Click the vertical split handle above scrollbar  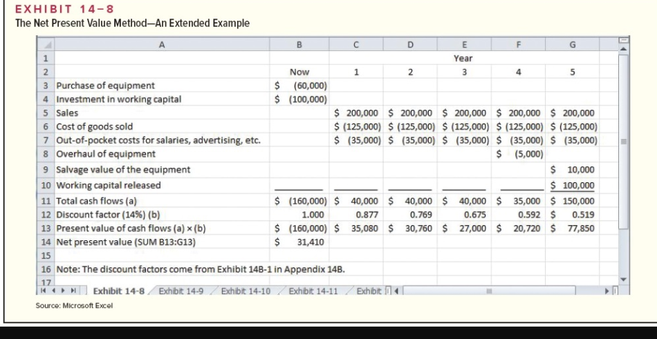tap(624, 41)
